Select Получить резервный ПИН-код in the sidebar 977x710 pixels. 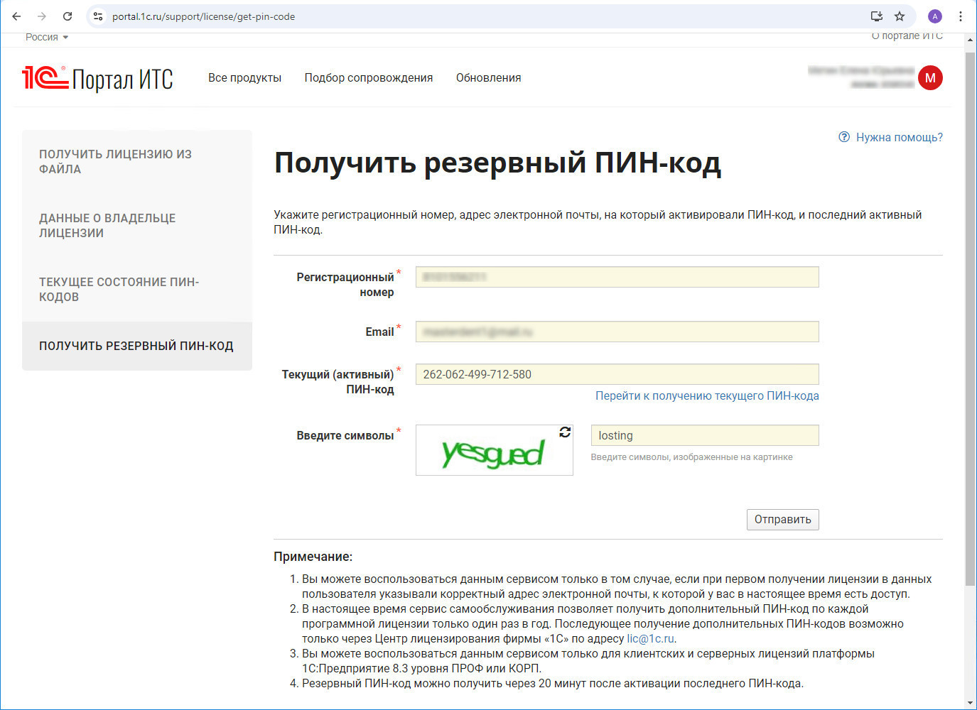point(137,346)
